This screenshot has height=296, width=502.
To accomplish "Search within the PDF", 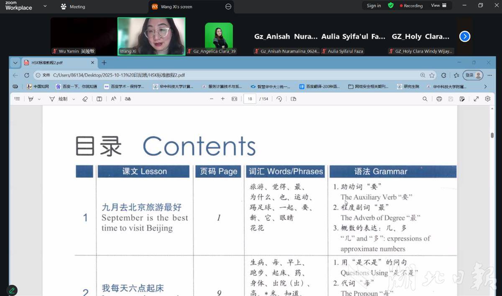I will pos(425,99).
